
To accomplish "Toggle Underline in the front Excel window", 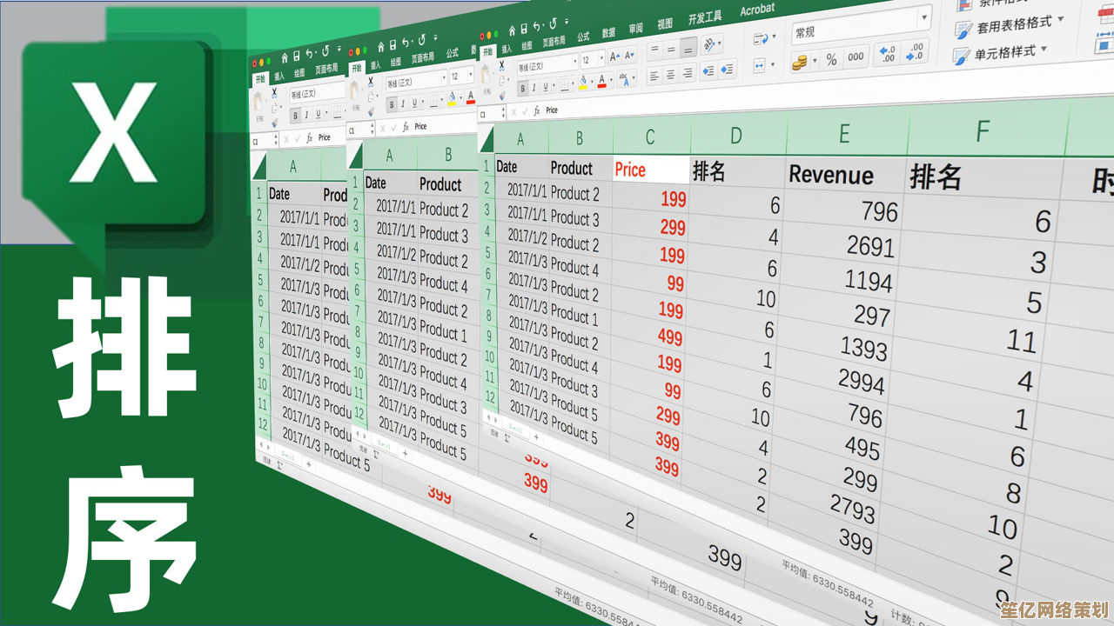I will 546,86.
